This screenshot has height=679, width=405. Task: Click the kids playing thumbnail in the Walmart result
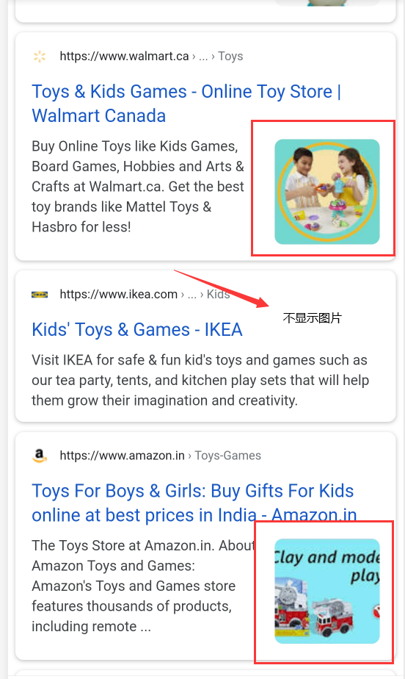[x=327, y=191]
